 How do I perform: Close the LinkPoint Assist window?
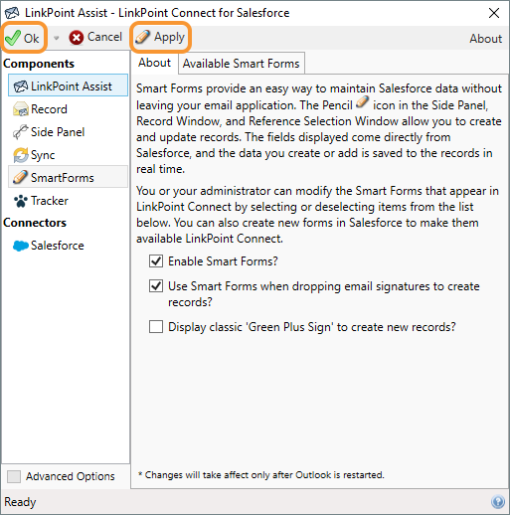coord(494,13)
